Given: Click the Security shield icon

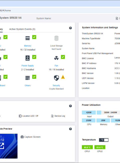Looking at the screenshot, I should (56, 78).
